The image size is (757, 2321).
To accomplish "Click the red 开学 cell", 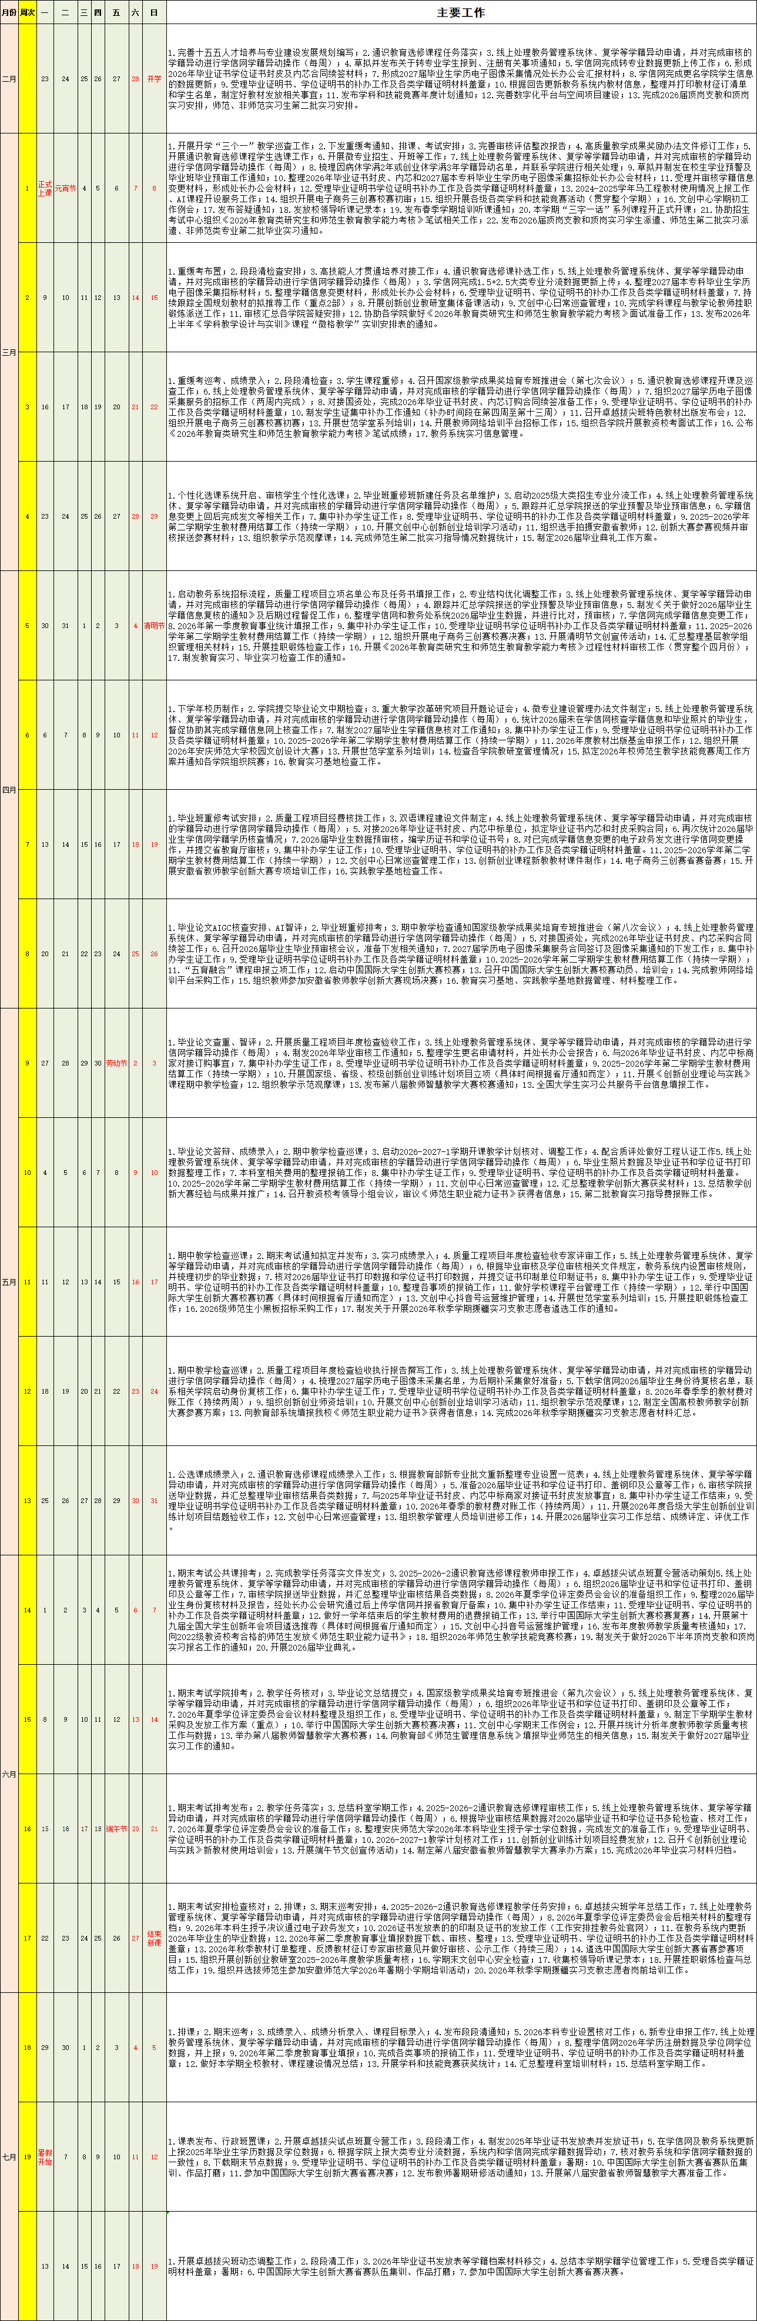I will pyautogui.click(x=154, y=79).
